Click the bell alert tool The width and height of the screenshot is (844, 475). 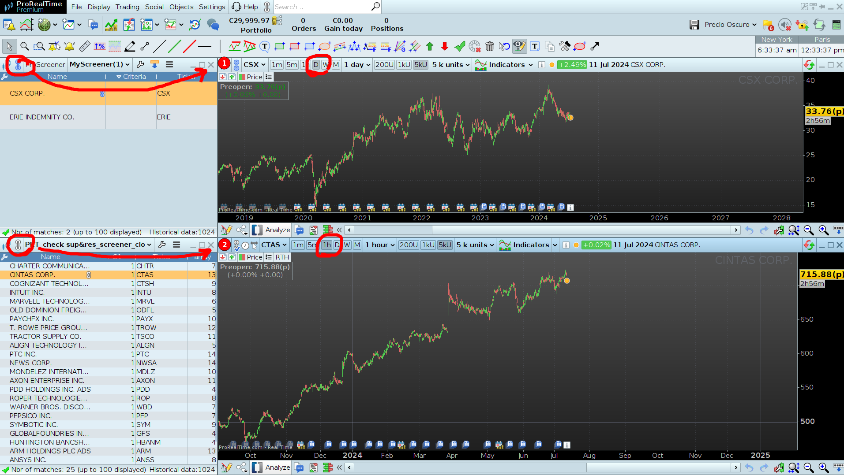[x=69, y=46]
